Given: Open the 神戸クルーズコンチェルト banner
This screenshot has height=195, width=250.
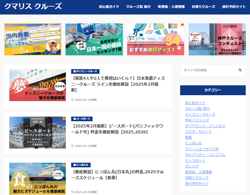Looking at the screenshot, I should tap(217, 40).
